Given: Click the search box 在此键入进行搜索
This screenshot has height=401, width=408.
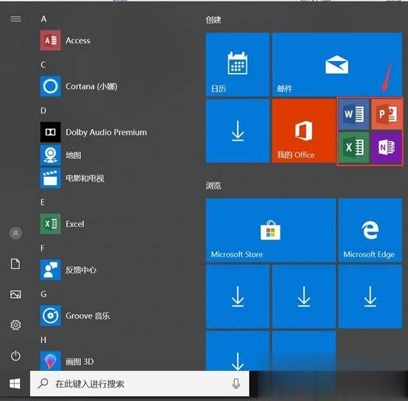Looking at the screenshot, I should [x=139, y=383].
